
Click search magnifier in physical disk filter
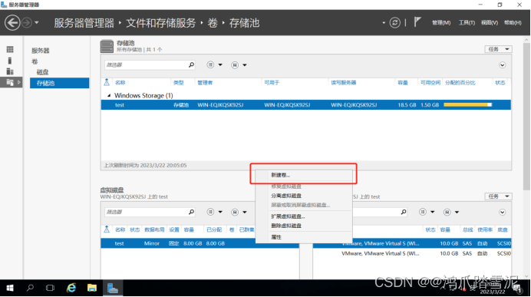pos(404,212)
